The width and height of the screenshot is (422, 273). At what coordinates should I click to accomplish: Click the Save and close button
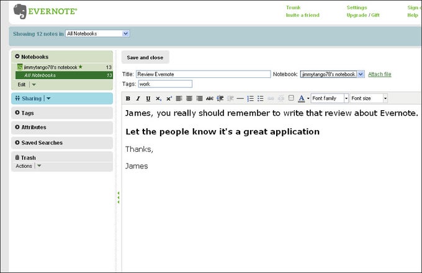click(x=145, y=58)
